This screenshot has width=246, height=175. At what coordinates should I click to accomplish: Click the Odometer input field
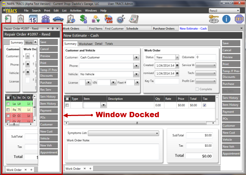[206, 57]
